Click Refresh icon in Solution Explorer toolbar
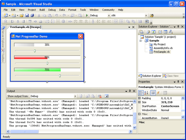Screen dimensions: 186x140 point(153,32)
